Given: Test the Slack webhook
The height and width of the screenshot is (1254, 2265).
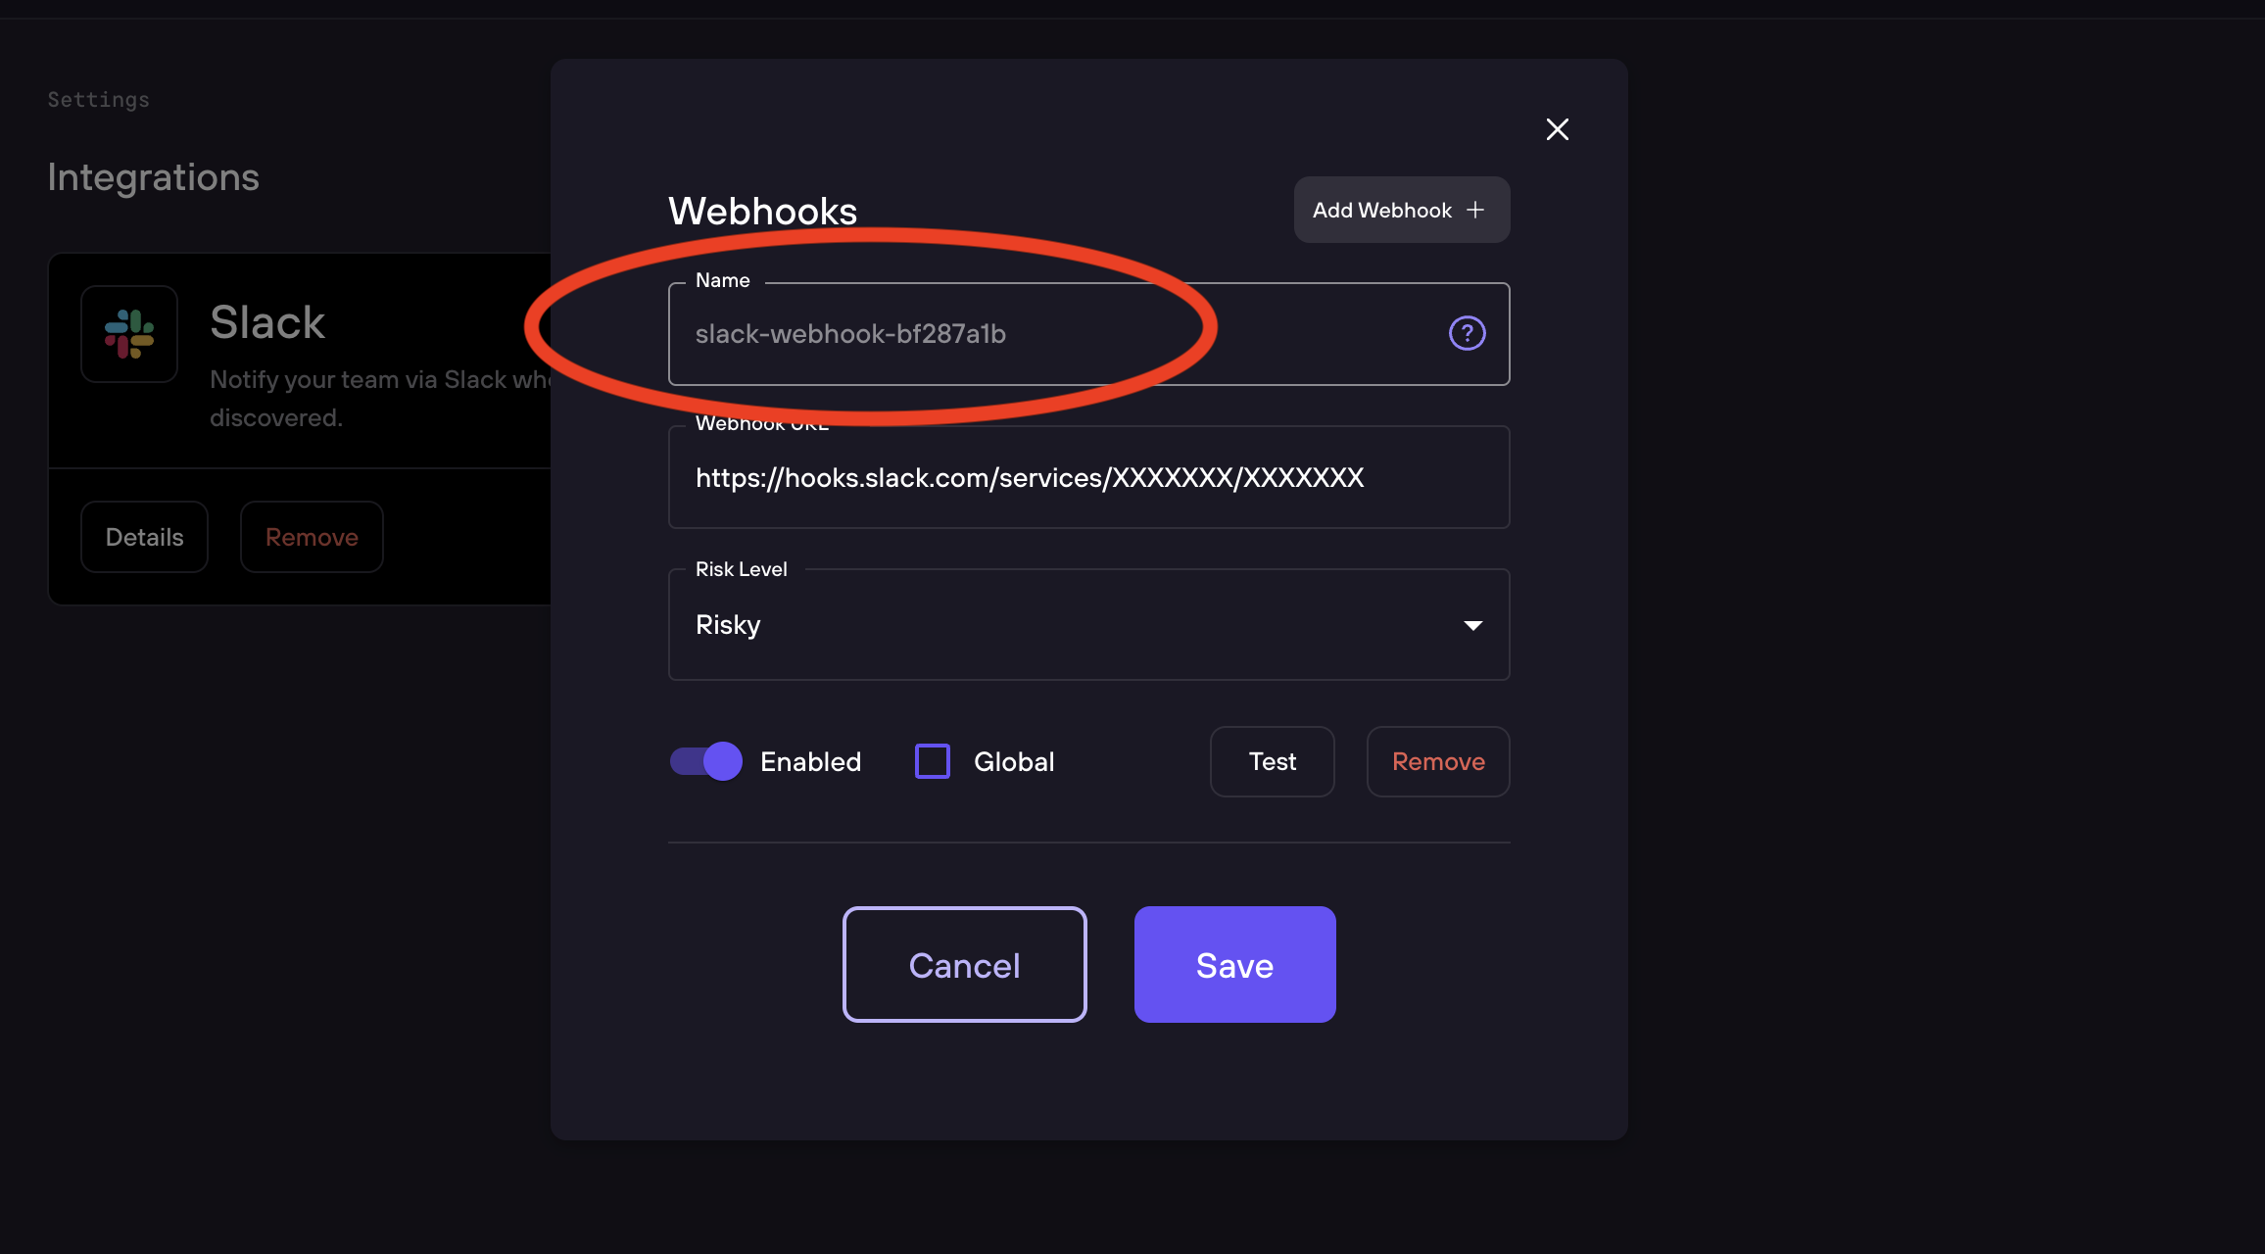Looking at the screenshot, I should 1272,761.
